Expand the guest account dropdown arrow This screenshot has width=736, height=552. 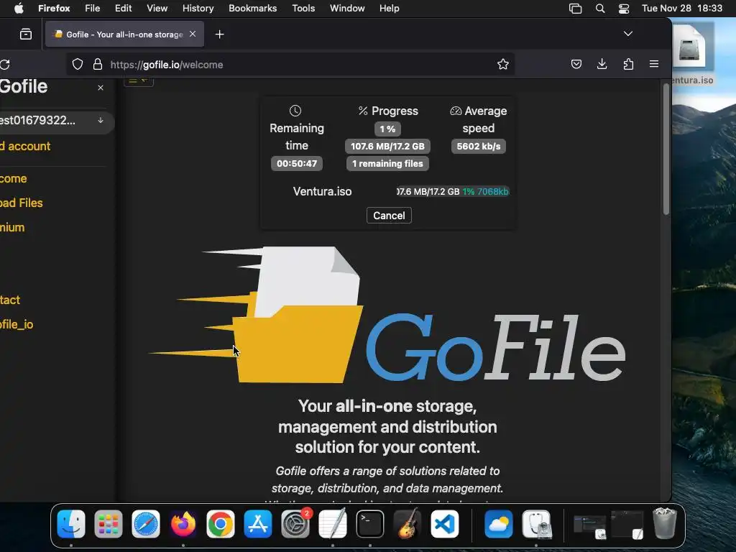[101, 120]
